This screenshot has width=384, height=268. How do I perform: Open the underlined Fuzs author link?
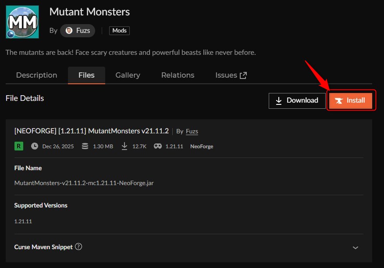tap(192, 132)
